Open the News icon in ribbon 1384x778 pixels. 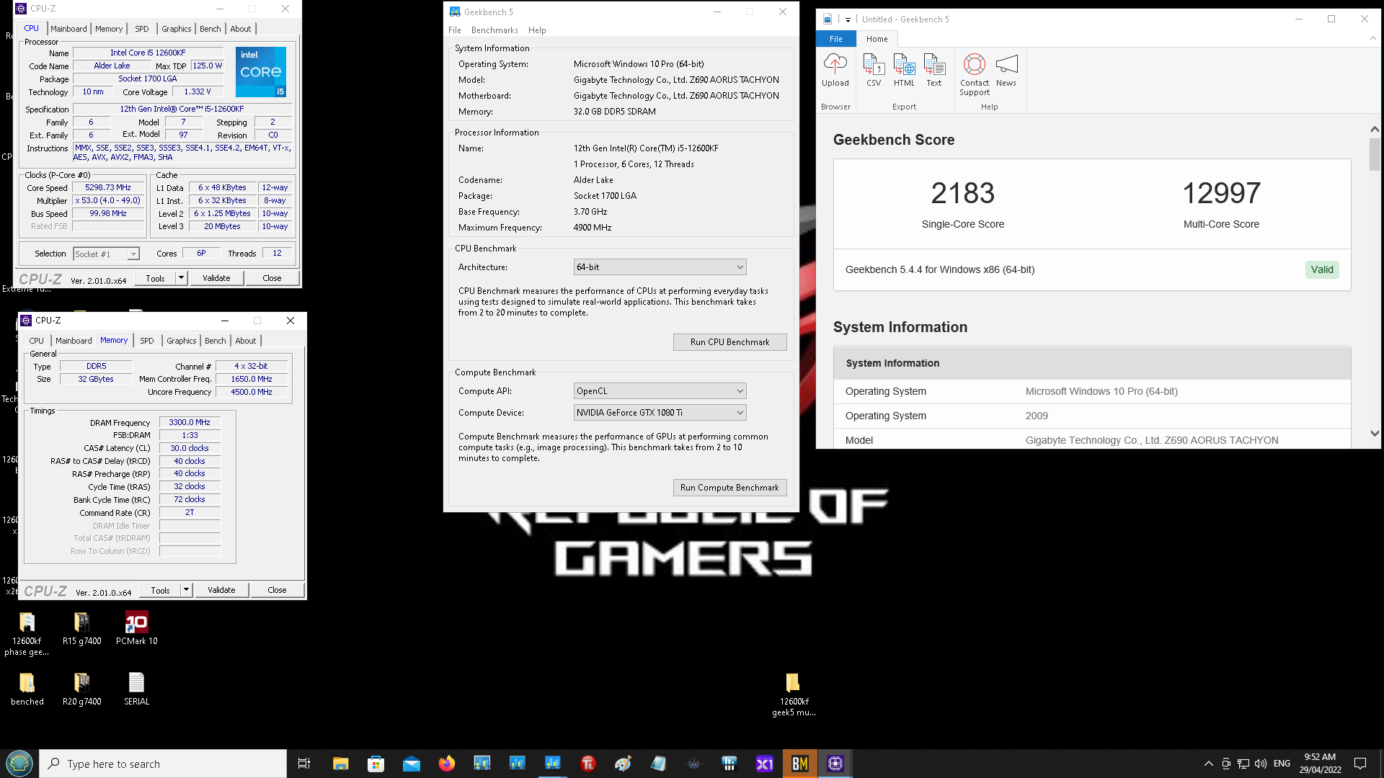(x=1006, y=70)
